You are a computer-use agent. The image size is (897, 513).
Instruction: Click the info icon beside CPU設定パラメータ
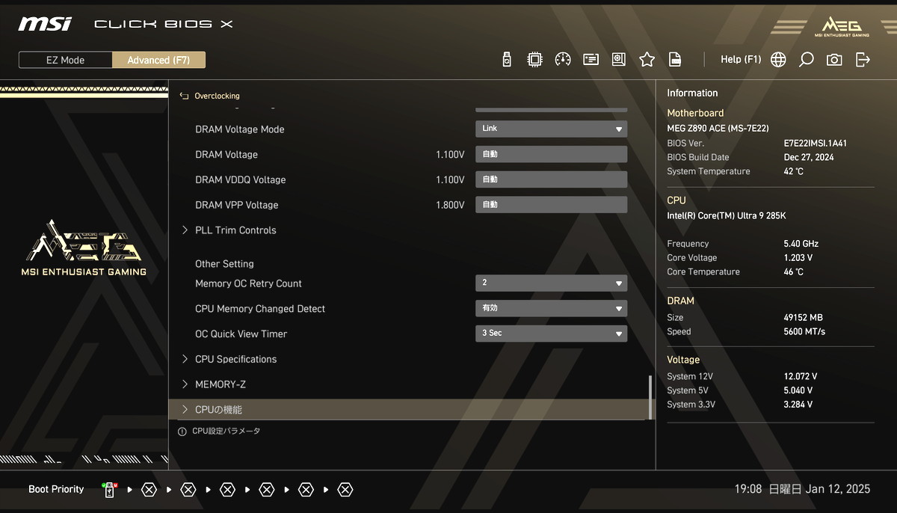click(x=182, y=431)
